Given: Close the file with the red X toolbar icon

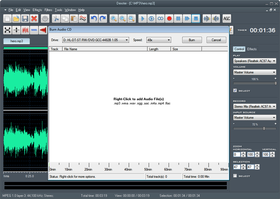Looking at the screenshot, I should pyautogui.click(x=34, y=19).
